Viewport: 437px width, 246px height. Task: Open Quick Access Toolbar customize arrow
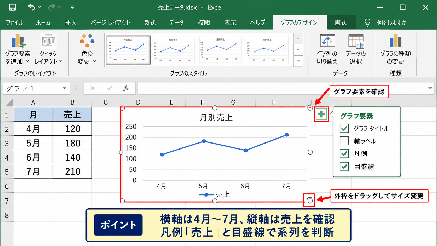[72, 7]
